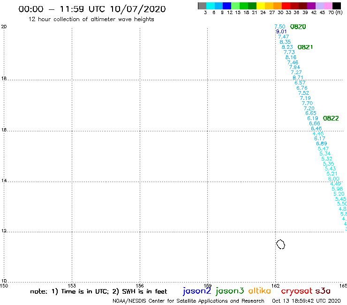347x305 pixels.
Task: Click the pink swatch near 70 ft
Action: pyautogui.click(x=328, y=6)
